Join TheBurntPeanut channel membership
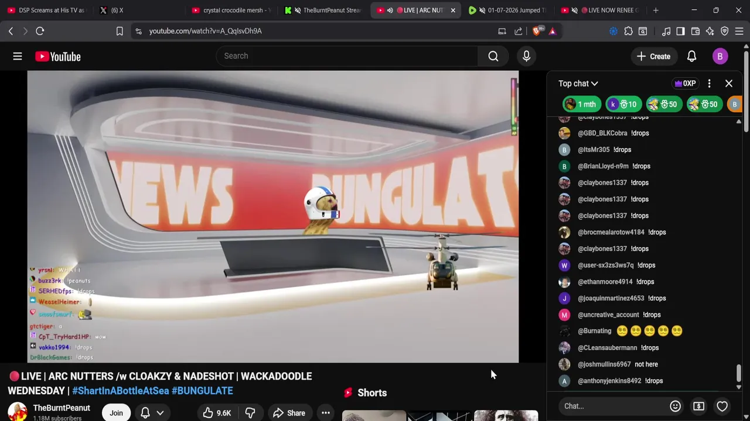This screenshot has width=750, height=421. (x=116, y=413)
